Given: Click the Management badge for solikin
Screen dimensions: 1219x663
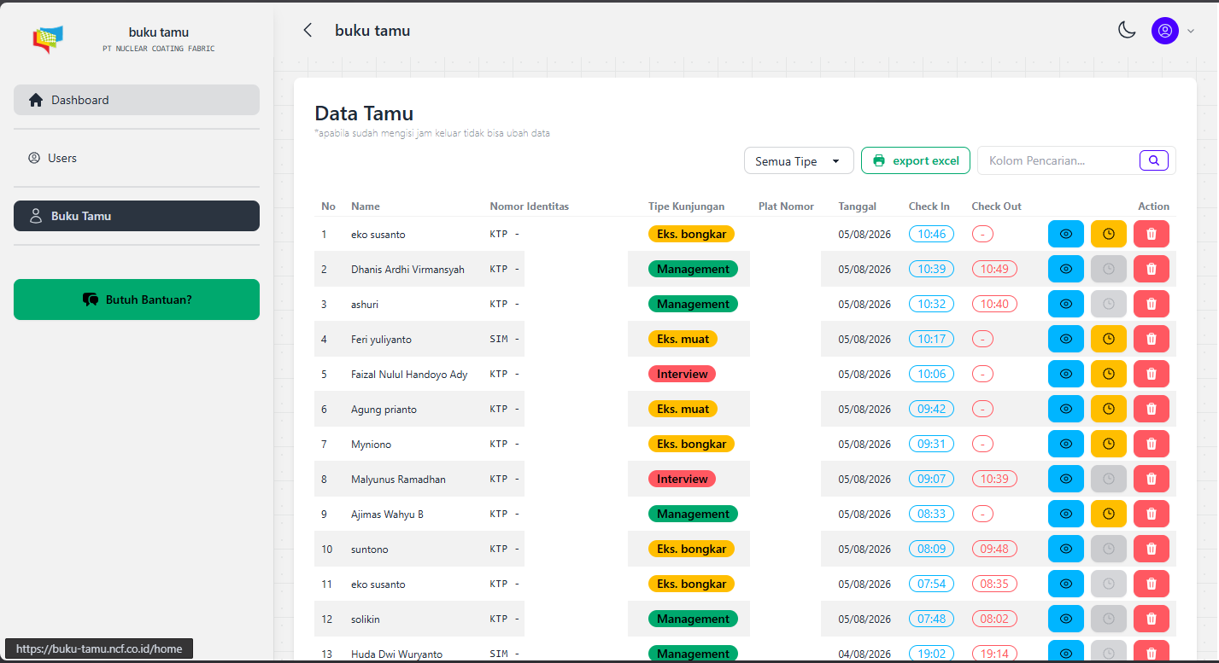Looking at the screenshot, I should coord(693,619).
